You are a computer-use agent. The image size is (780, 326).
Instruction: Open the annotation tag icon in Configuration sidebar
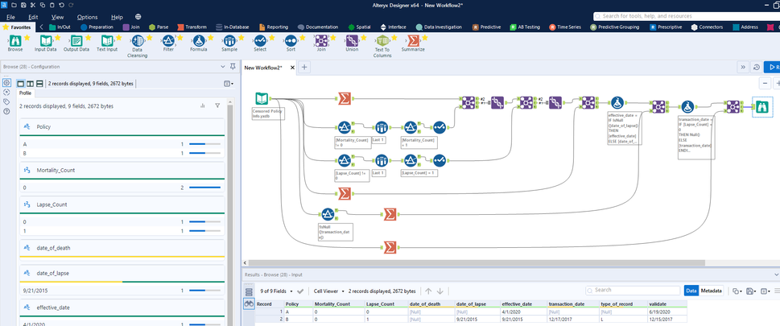click(6, 101)
